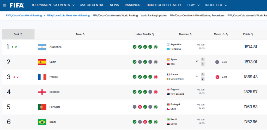Go to the Rankings menu item
267x130 pixels.
[132, 5]
